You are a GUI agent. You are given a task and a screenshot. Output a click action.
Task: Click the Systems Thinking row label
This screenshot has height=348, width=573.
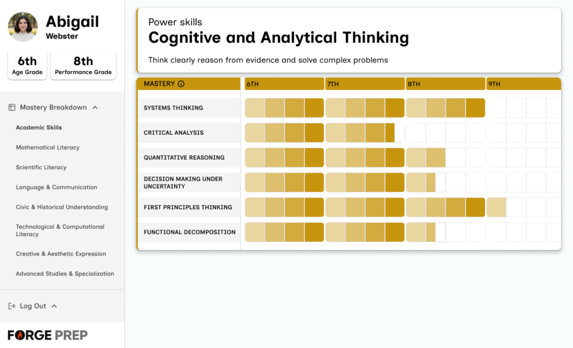point(173,108)
